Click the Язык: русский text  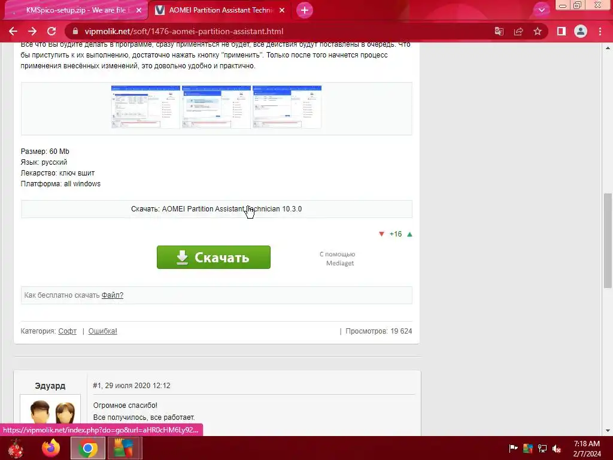point(44,162)
